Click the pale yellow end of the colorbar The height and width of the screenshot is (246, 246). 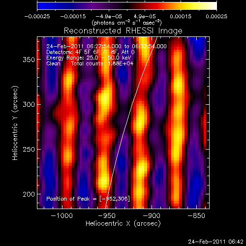[x=213, y=6]
